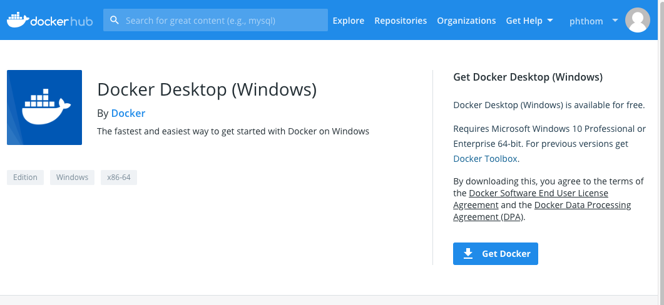Select the Edition tag
Image resolution: width=664 pixels, height=305 pixels.
click(26, 177)
